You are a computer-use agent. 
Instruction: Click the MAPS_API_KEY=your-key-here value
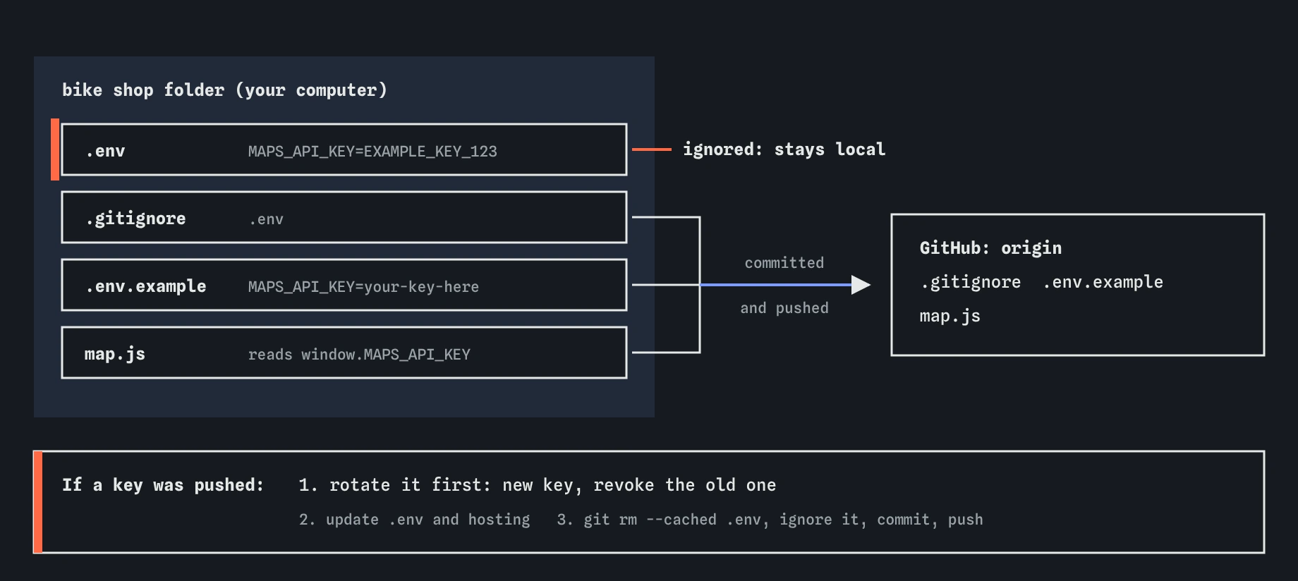point(363,287)
